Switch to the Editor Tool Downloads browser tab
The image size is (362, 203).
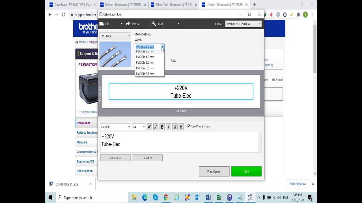pos(173,5)
